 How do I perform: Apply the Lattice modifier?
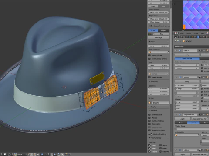(x=182, y=154)
